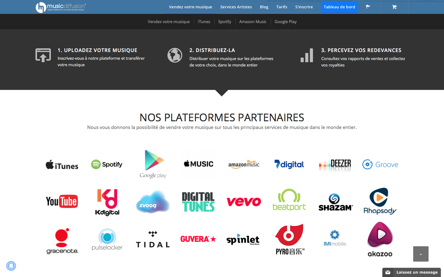Click the upload music icon

(43, 55)
